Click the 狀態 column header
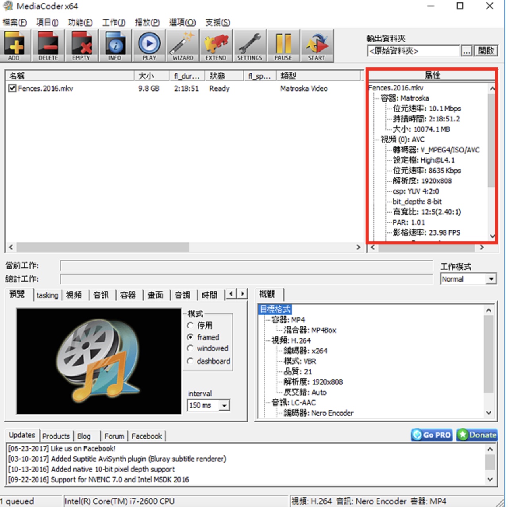The image size is (508, 507). point(224,75)
